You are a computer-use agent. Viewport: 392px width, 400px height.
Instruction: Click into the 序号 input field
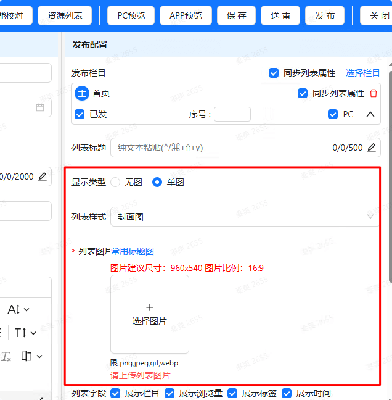click(232, 114)
